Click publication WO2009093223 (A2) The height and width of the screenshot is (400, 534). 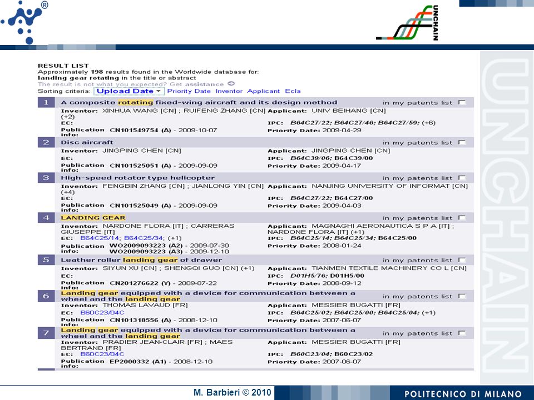[x=146, y=246]
